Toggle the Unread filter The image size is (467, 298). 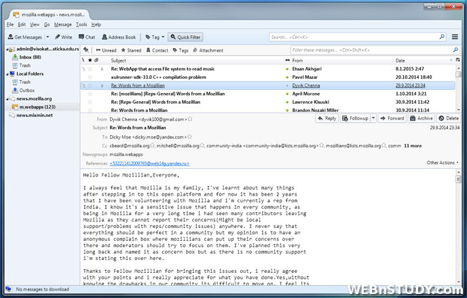click(106, 50)
